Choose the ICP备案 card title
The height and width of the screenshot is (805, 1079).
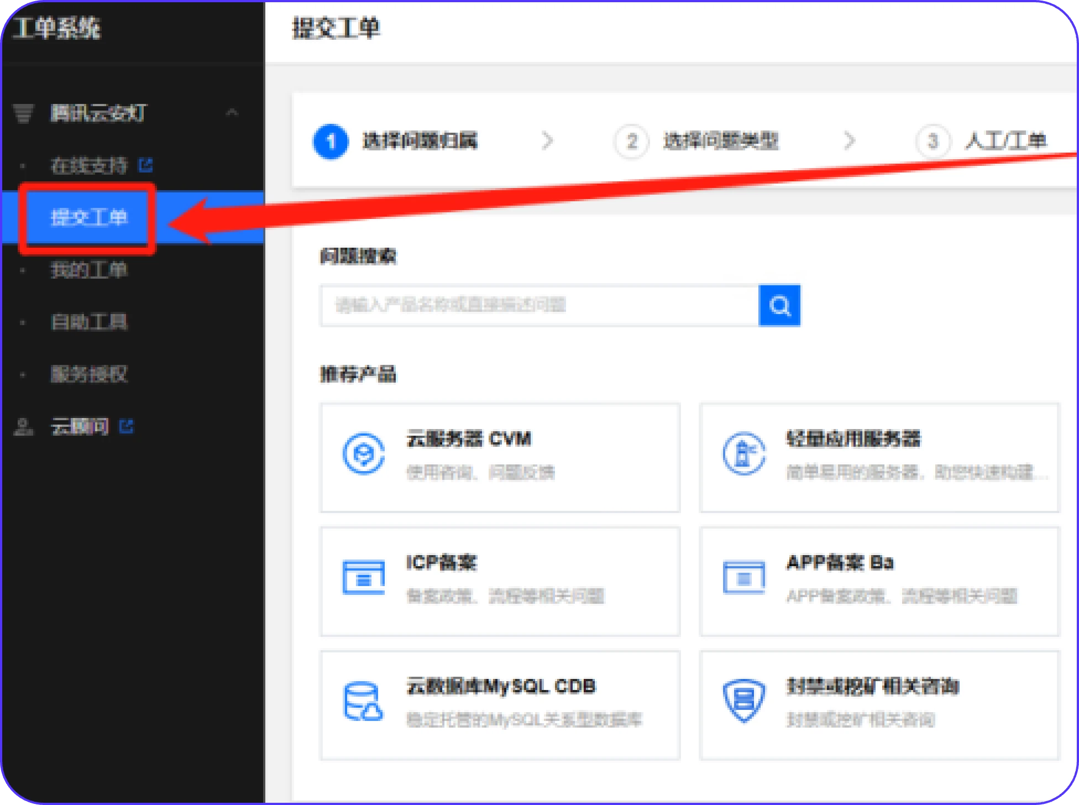point(441,563)
